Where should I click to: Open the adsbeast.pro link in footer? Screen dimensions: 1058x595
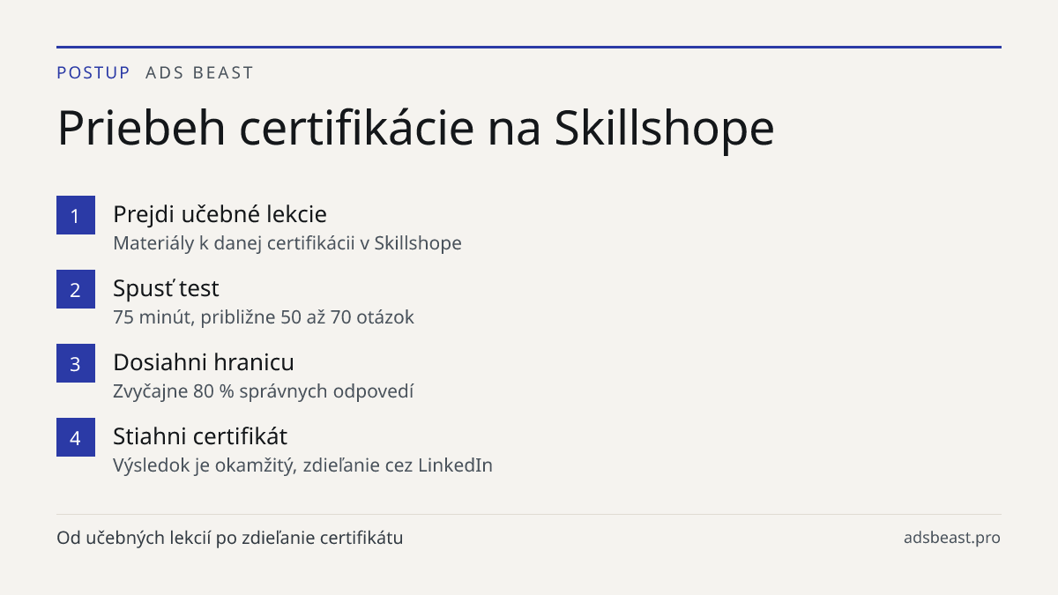pos(952,538)
